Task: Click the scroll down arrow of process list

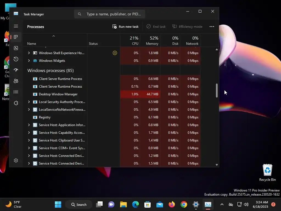Action: click(217, 165)
